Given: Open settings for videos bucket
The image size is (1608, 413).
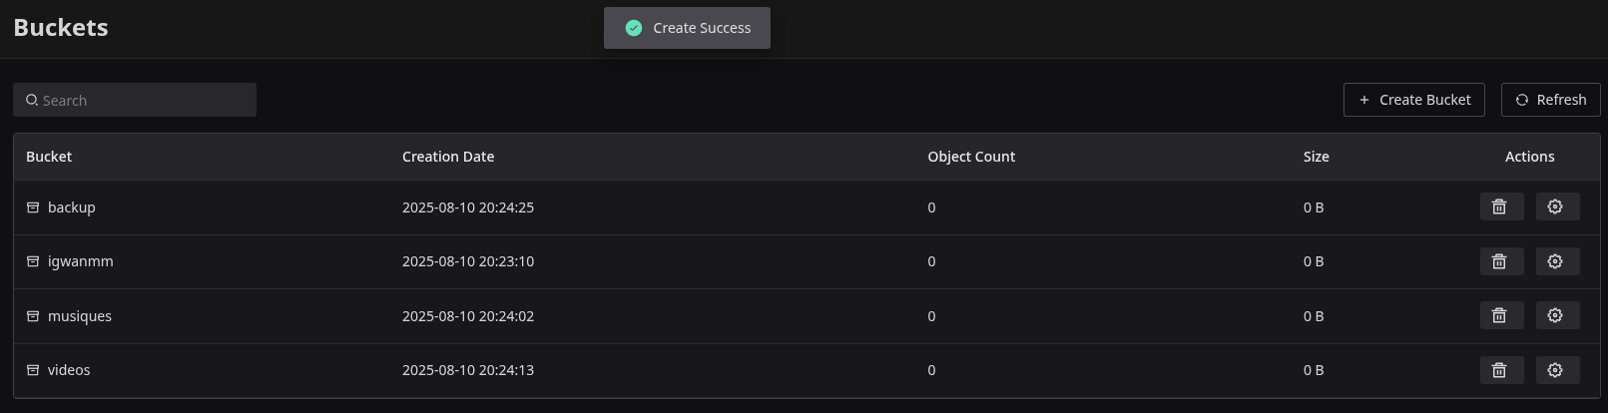Looking at the screenshot, I should [1557, 370].
